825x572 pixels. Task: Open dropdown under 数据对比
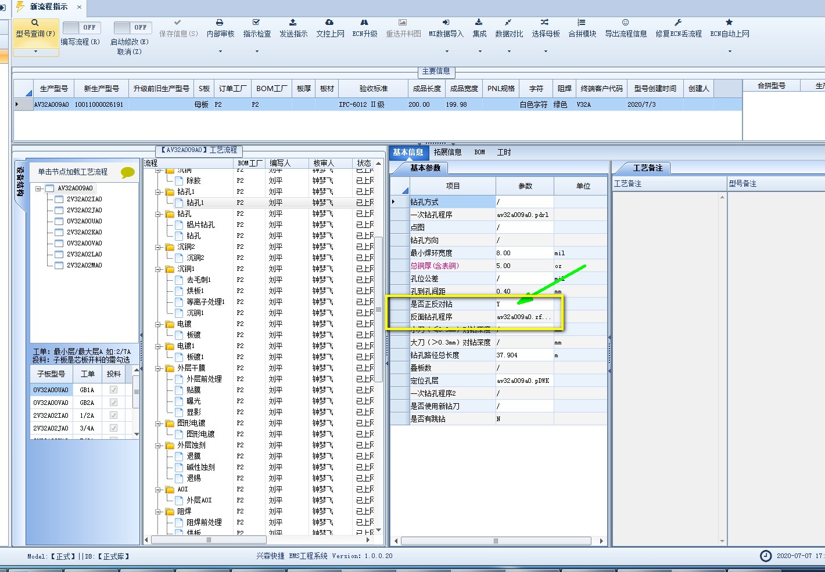[x=509, y=52]
